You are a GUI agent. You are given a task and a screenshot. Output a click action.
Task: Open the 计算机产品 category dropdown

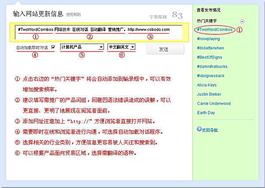coord(82,47)
